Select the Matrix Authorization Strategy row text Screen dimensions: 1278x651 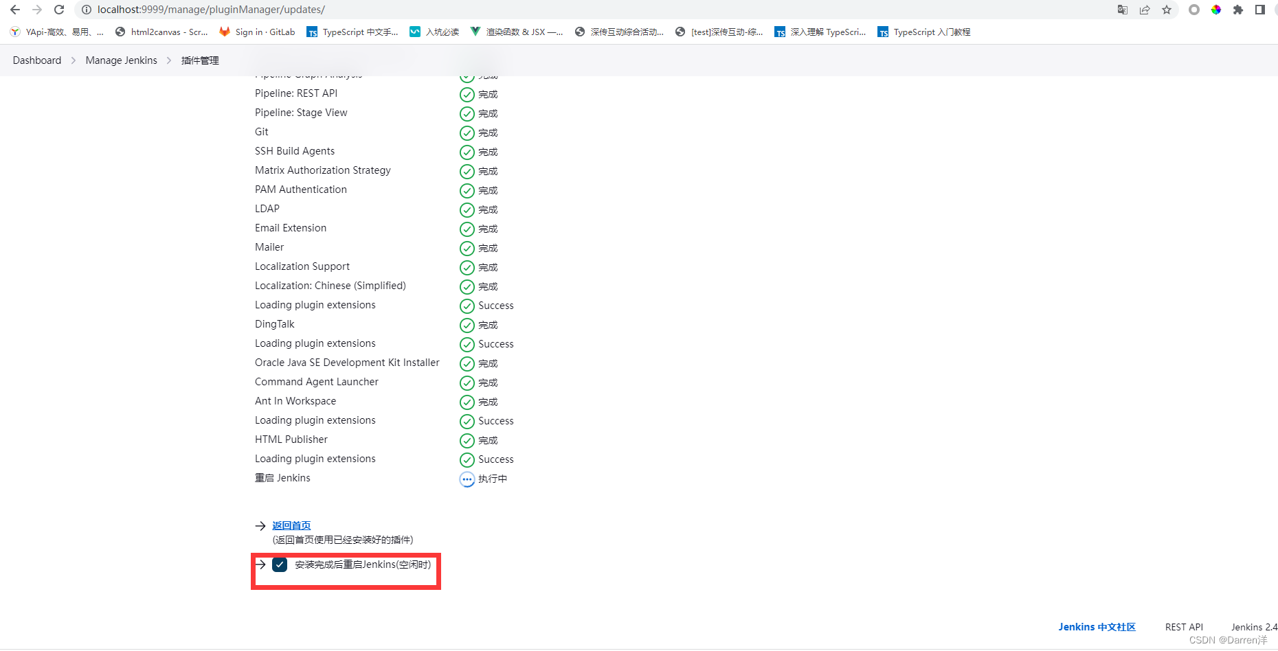323,170
